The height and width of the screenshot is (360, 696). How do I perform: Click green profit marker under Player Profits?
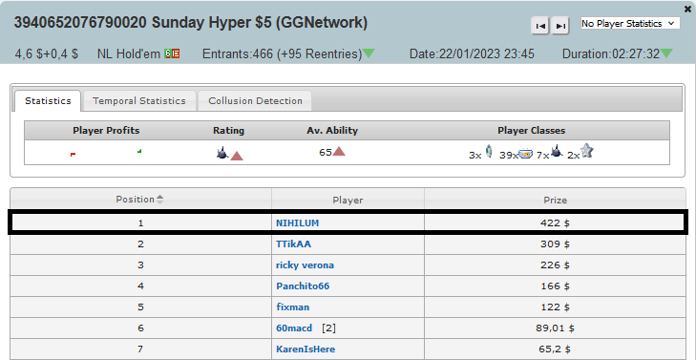[x=139, y=152]
